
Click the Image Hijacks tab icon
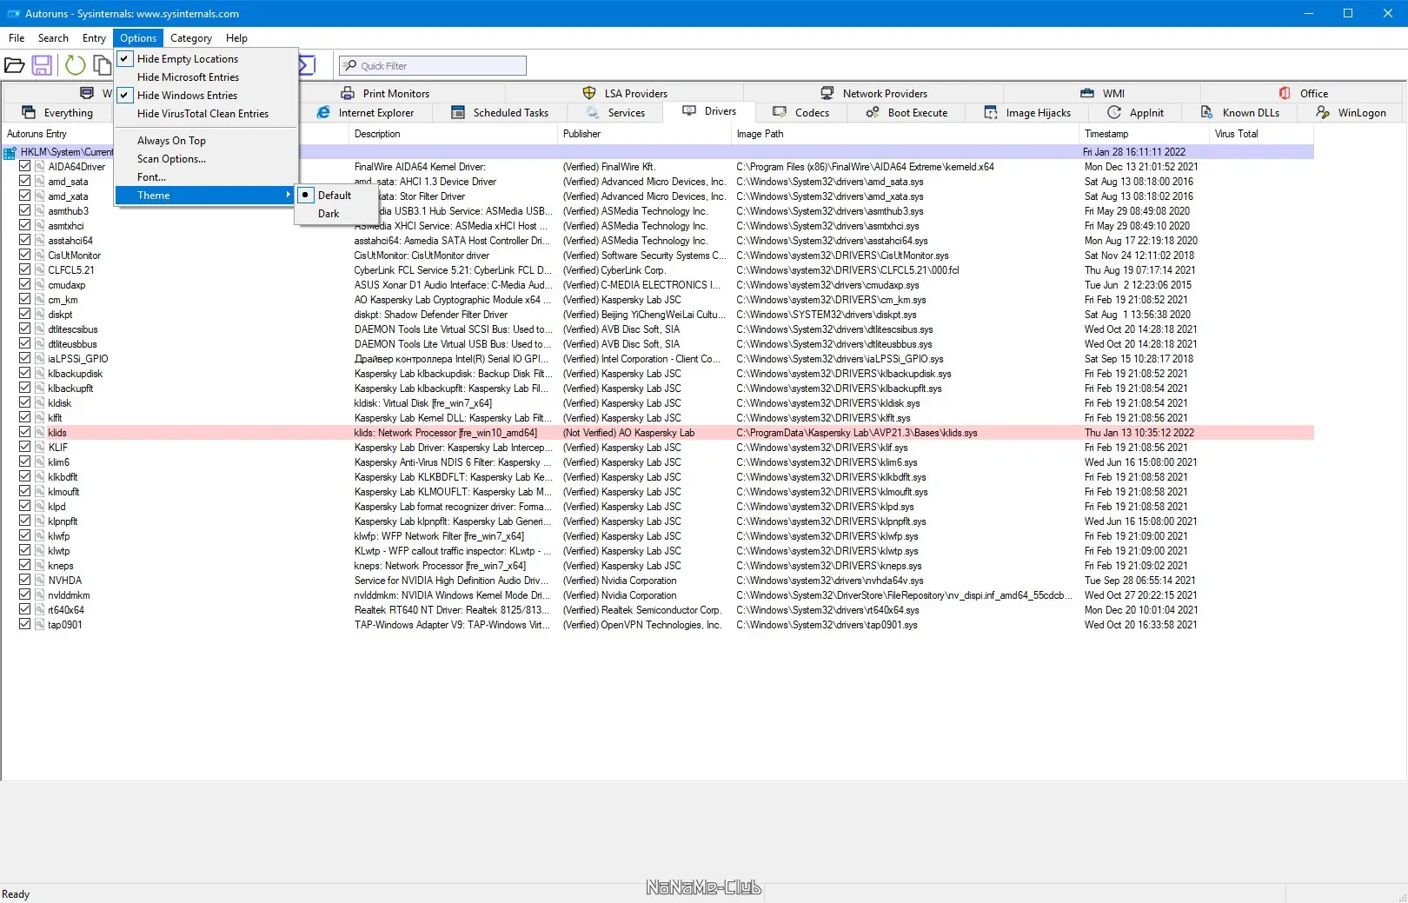tap(991, 112)
